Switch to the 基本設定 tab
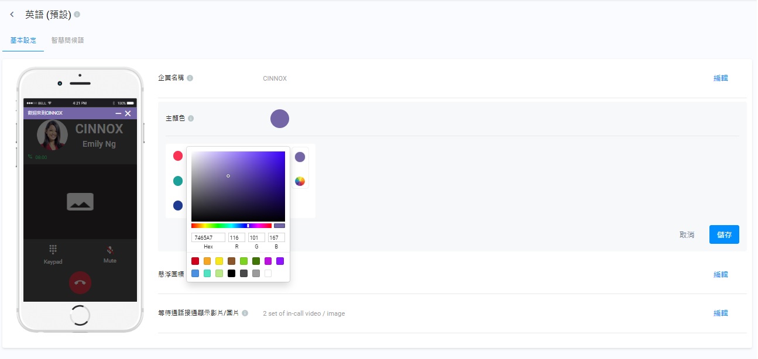This screenshot has height=359, width=758. [23, 40]
